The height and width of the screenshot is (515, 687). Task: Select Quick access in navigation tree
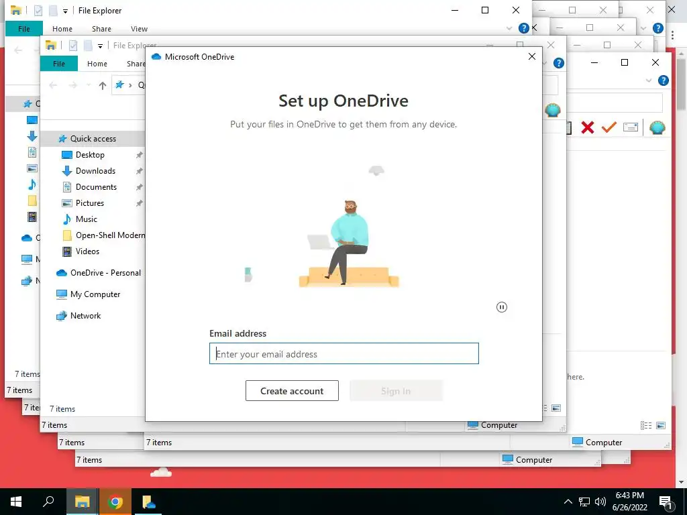(93, 139)
